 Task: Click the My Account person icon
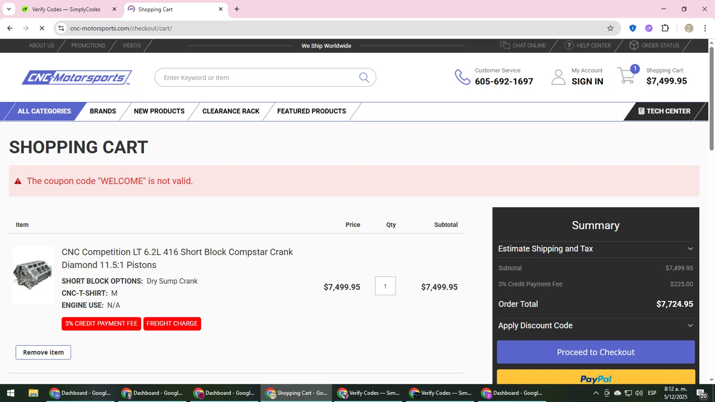coord(558,77)
